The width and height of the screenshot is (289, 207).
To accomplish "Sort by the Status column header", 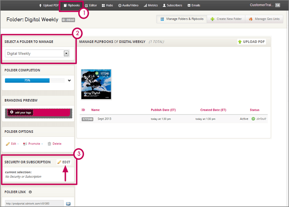I will click(x=254, y=110).
